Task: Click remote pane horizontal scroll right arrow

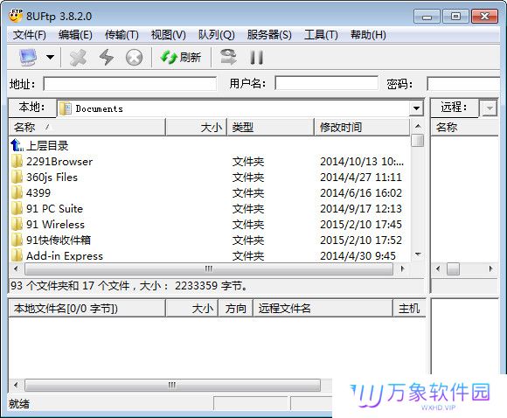Action: (x=491, y=268)
